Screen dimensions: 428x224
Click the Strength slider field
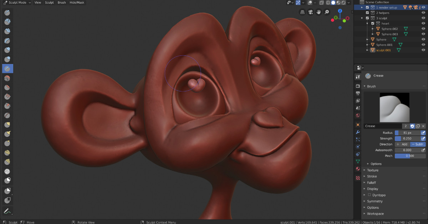[407, 138]
